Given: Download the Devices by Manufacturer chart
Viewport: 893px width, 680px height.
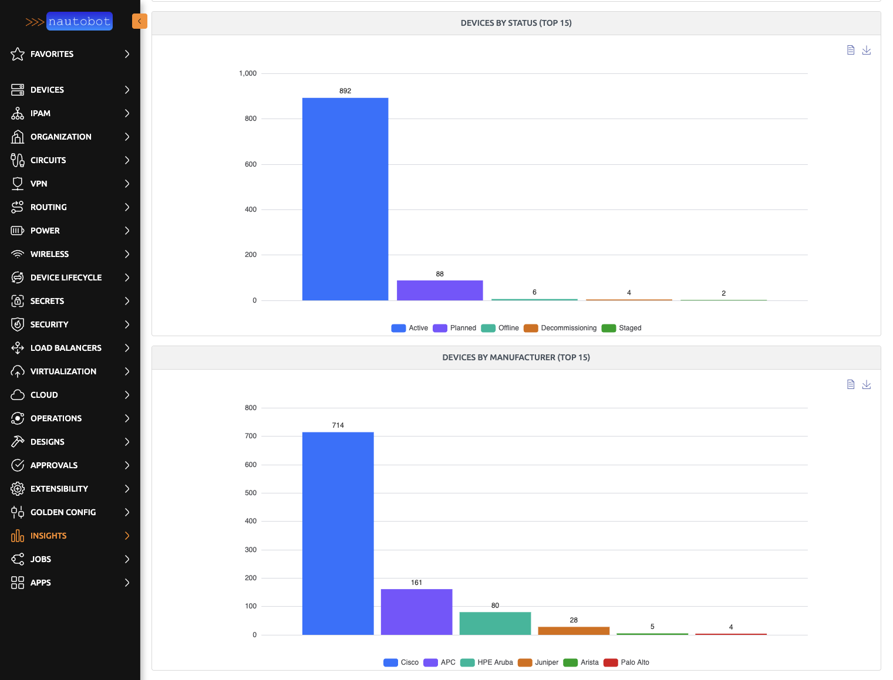Looking at the screenshot, I should pyautogui.click(x=867, y=384).
